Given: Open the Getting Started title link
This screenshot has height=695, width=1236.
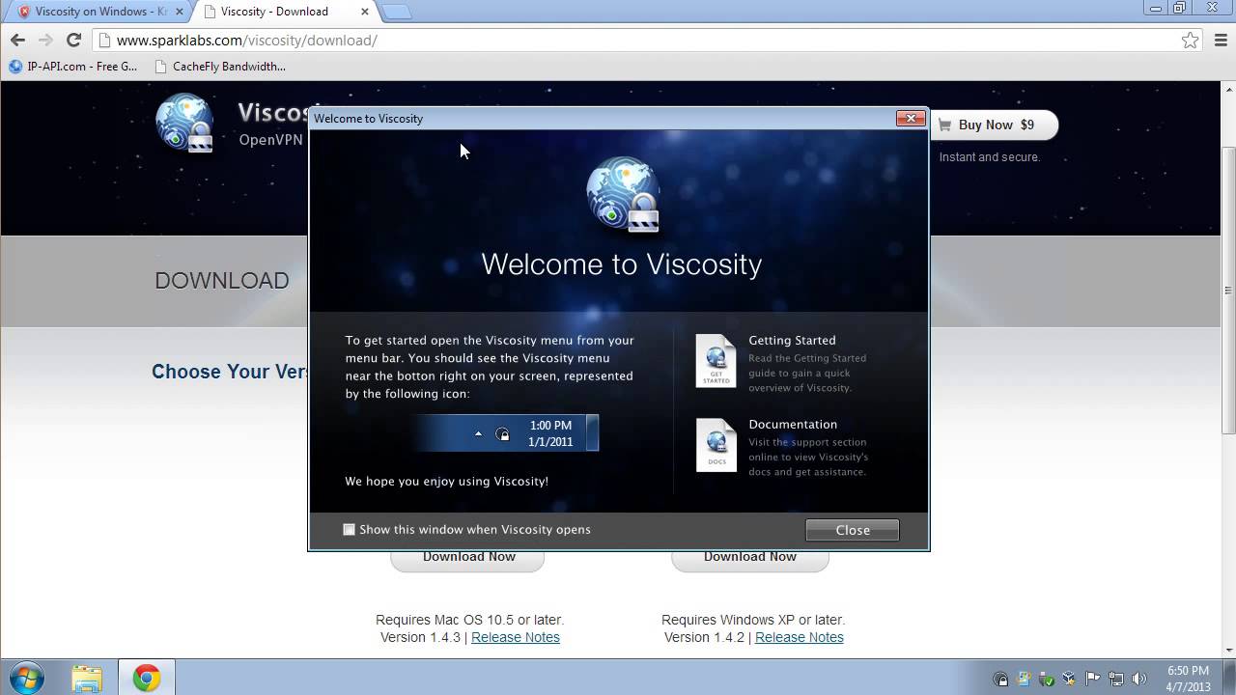Looking at the screenshot, I should coord(792,340).
